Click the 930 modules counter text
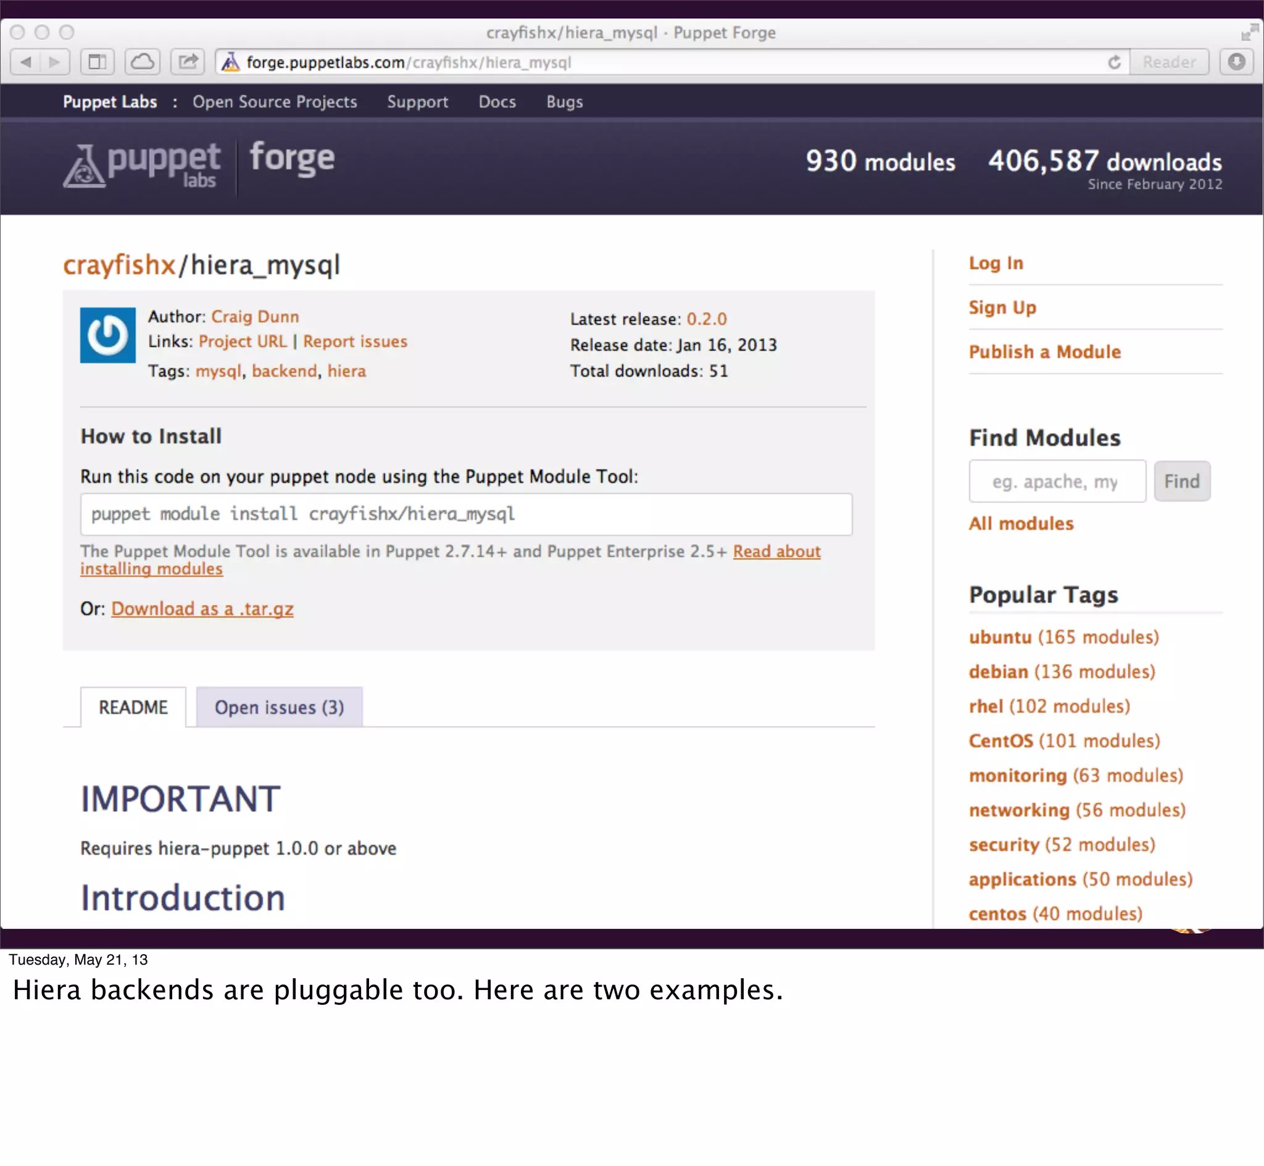This screenshot has height=1166, width=1264. pyautogui.click(x=881, y=162)
